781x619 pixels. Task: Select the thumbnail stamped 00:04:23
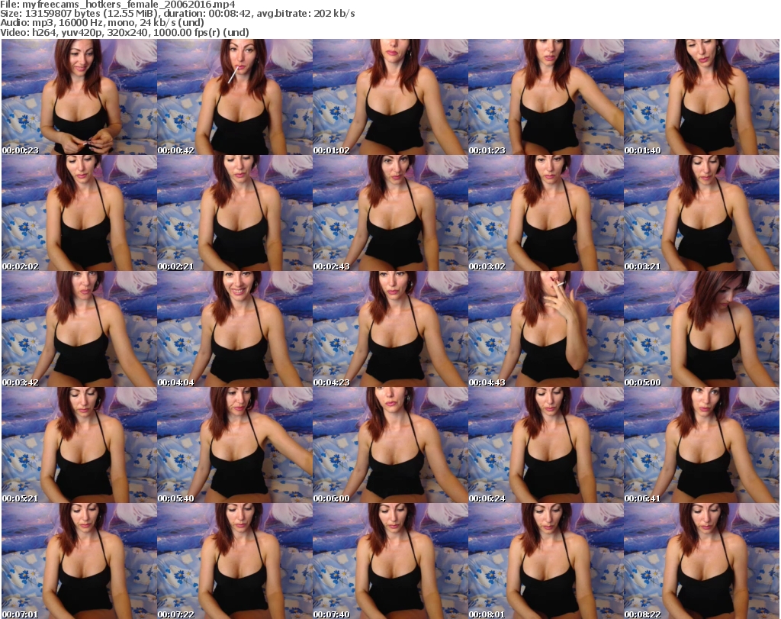tap(390, 329)
